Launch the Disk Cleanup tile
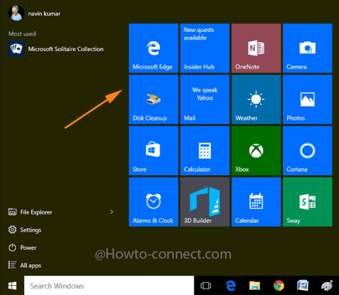339x295 pixels. coord(153,100)
